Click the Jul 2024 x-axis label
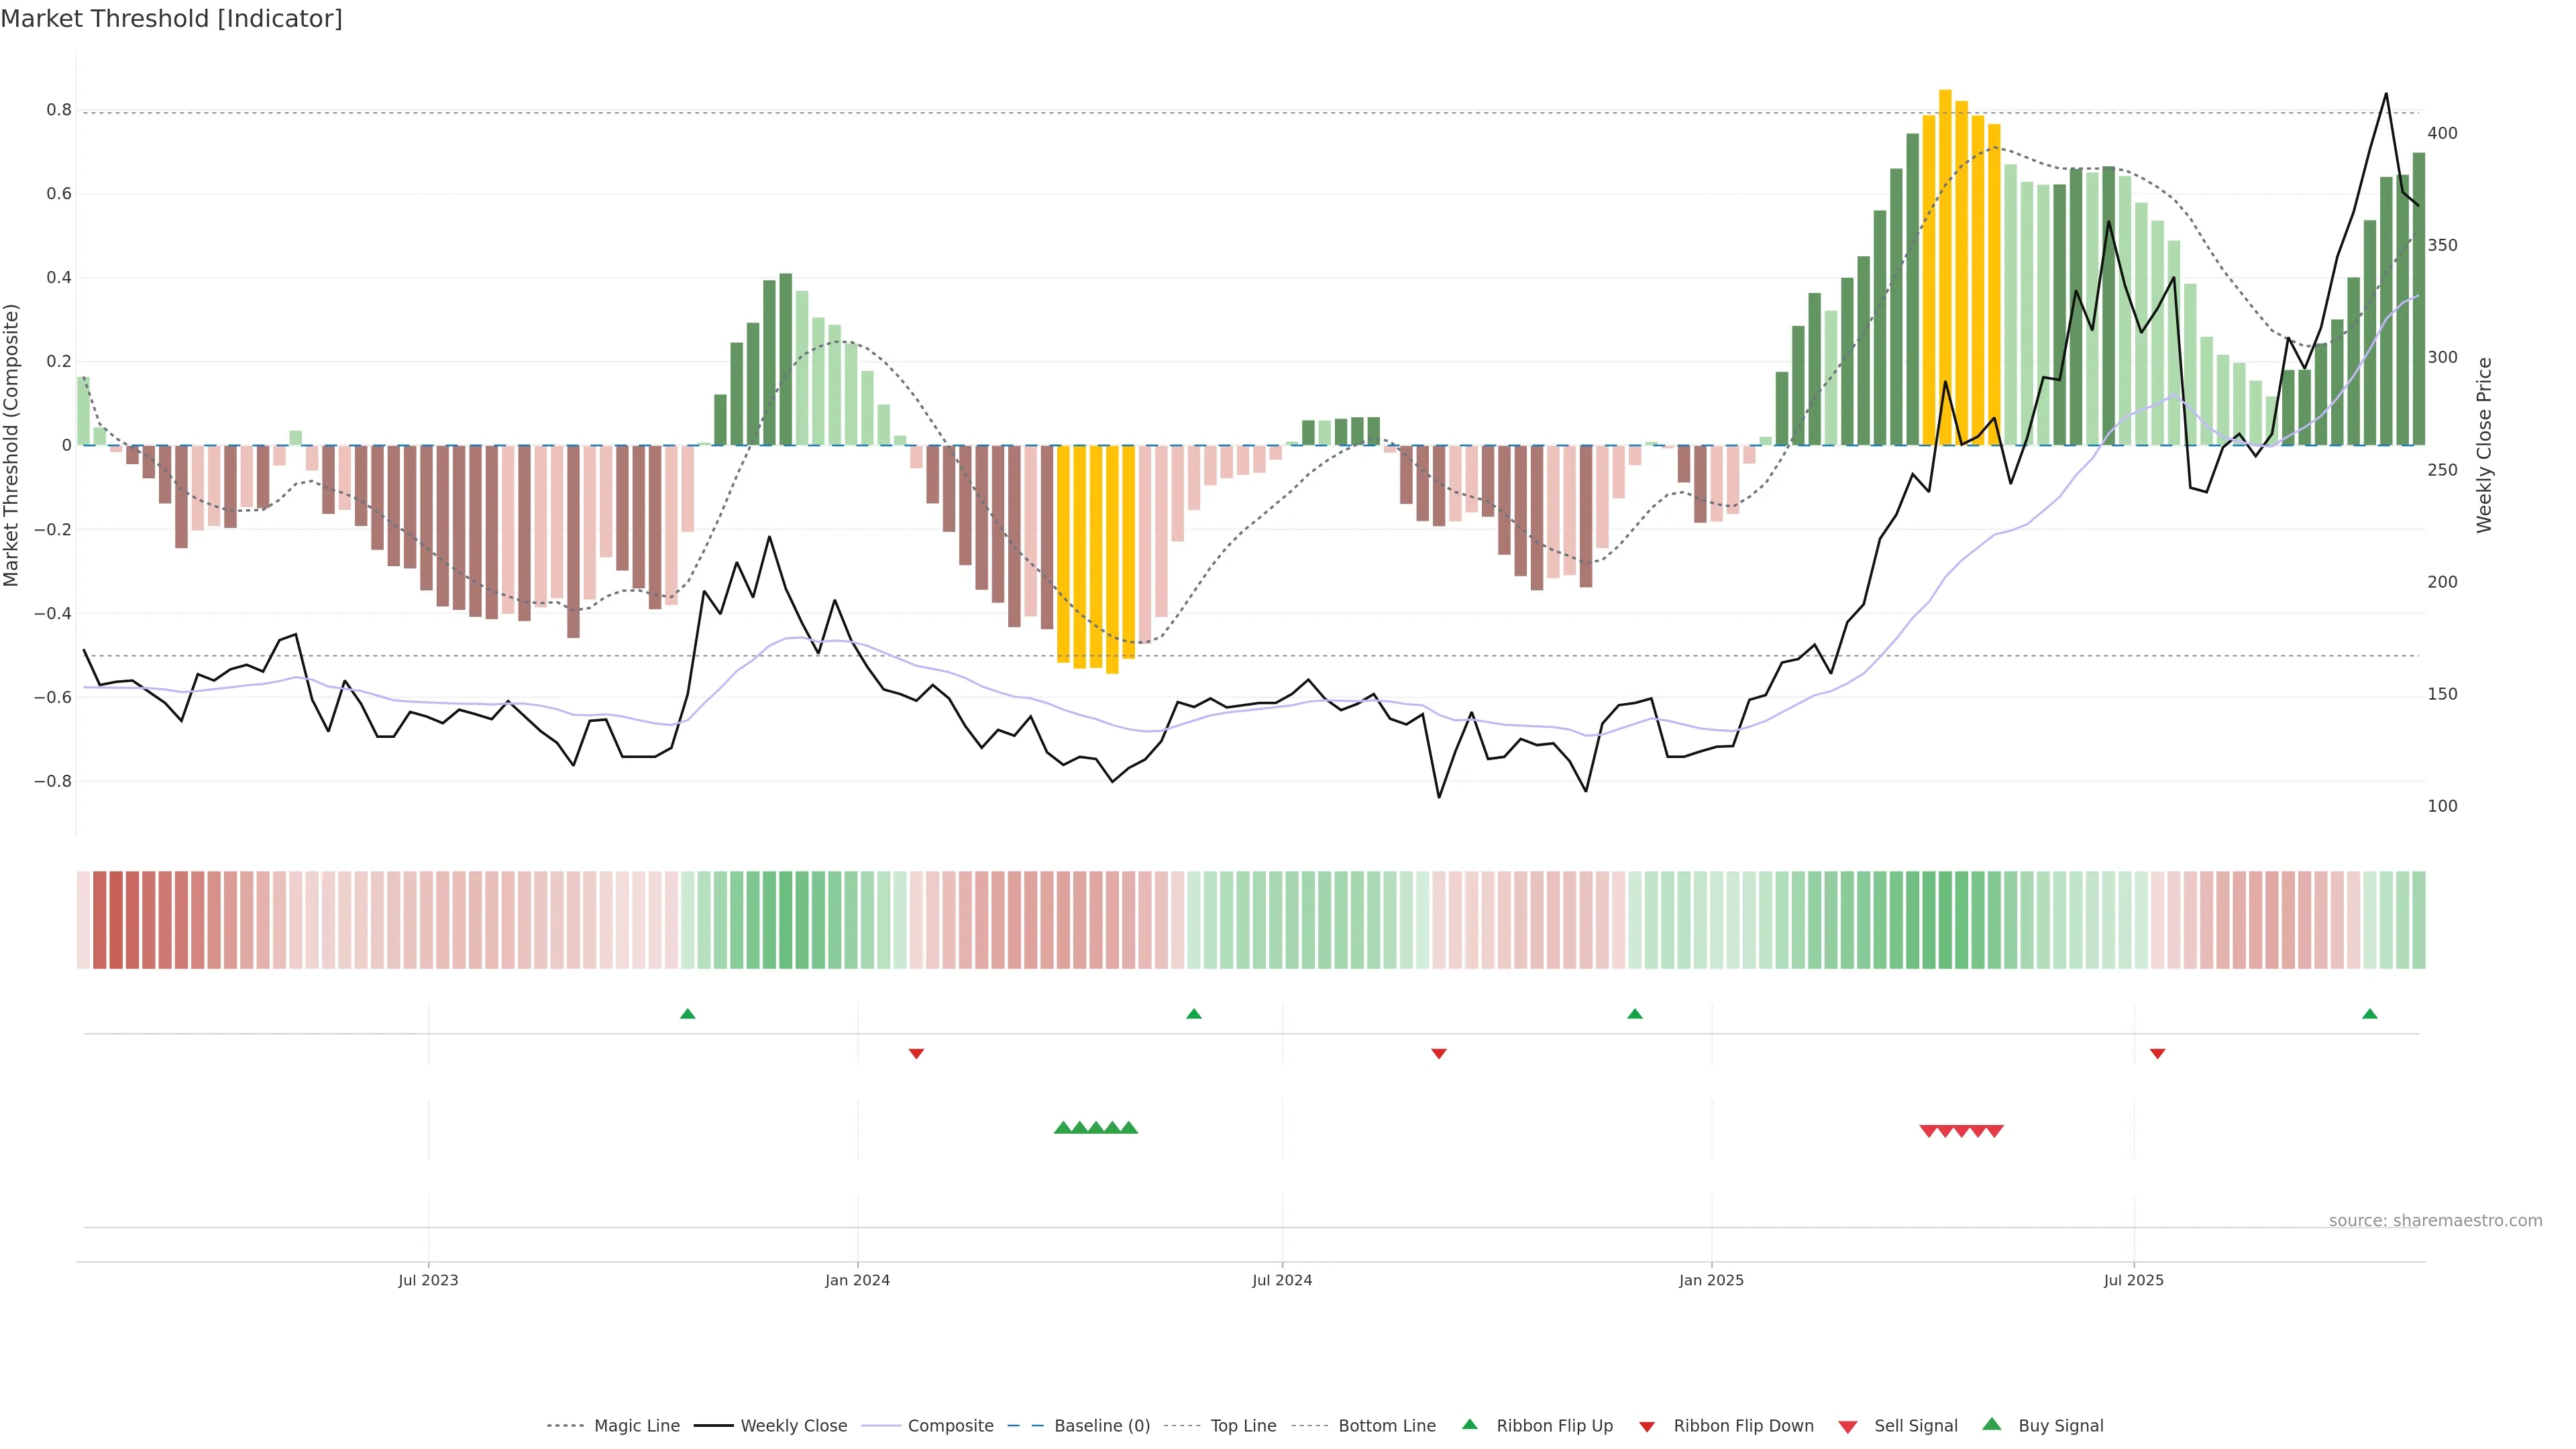Viewport: 2576px width, 1449px height. (1282, 1280)
